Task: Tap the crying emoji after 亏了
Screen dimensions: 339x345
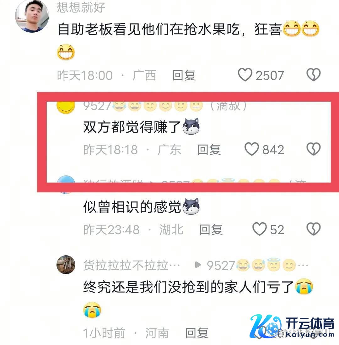Action: pos(304,286)
